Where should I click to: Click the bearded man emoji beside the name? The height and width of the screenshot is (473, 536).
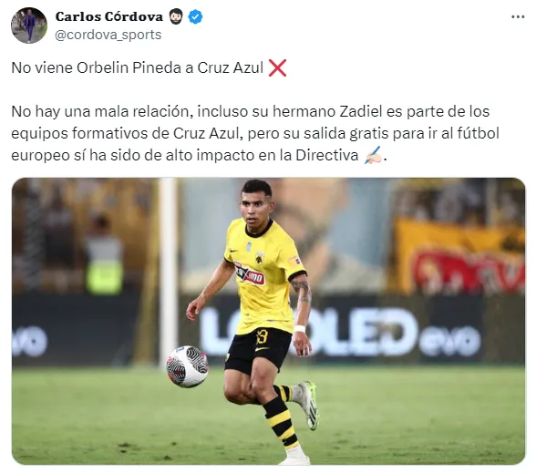176,16
